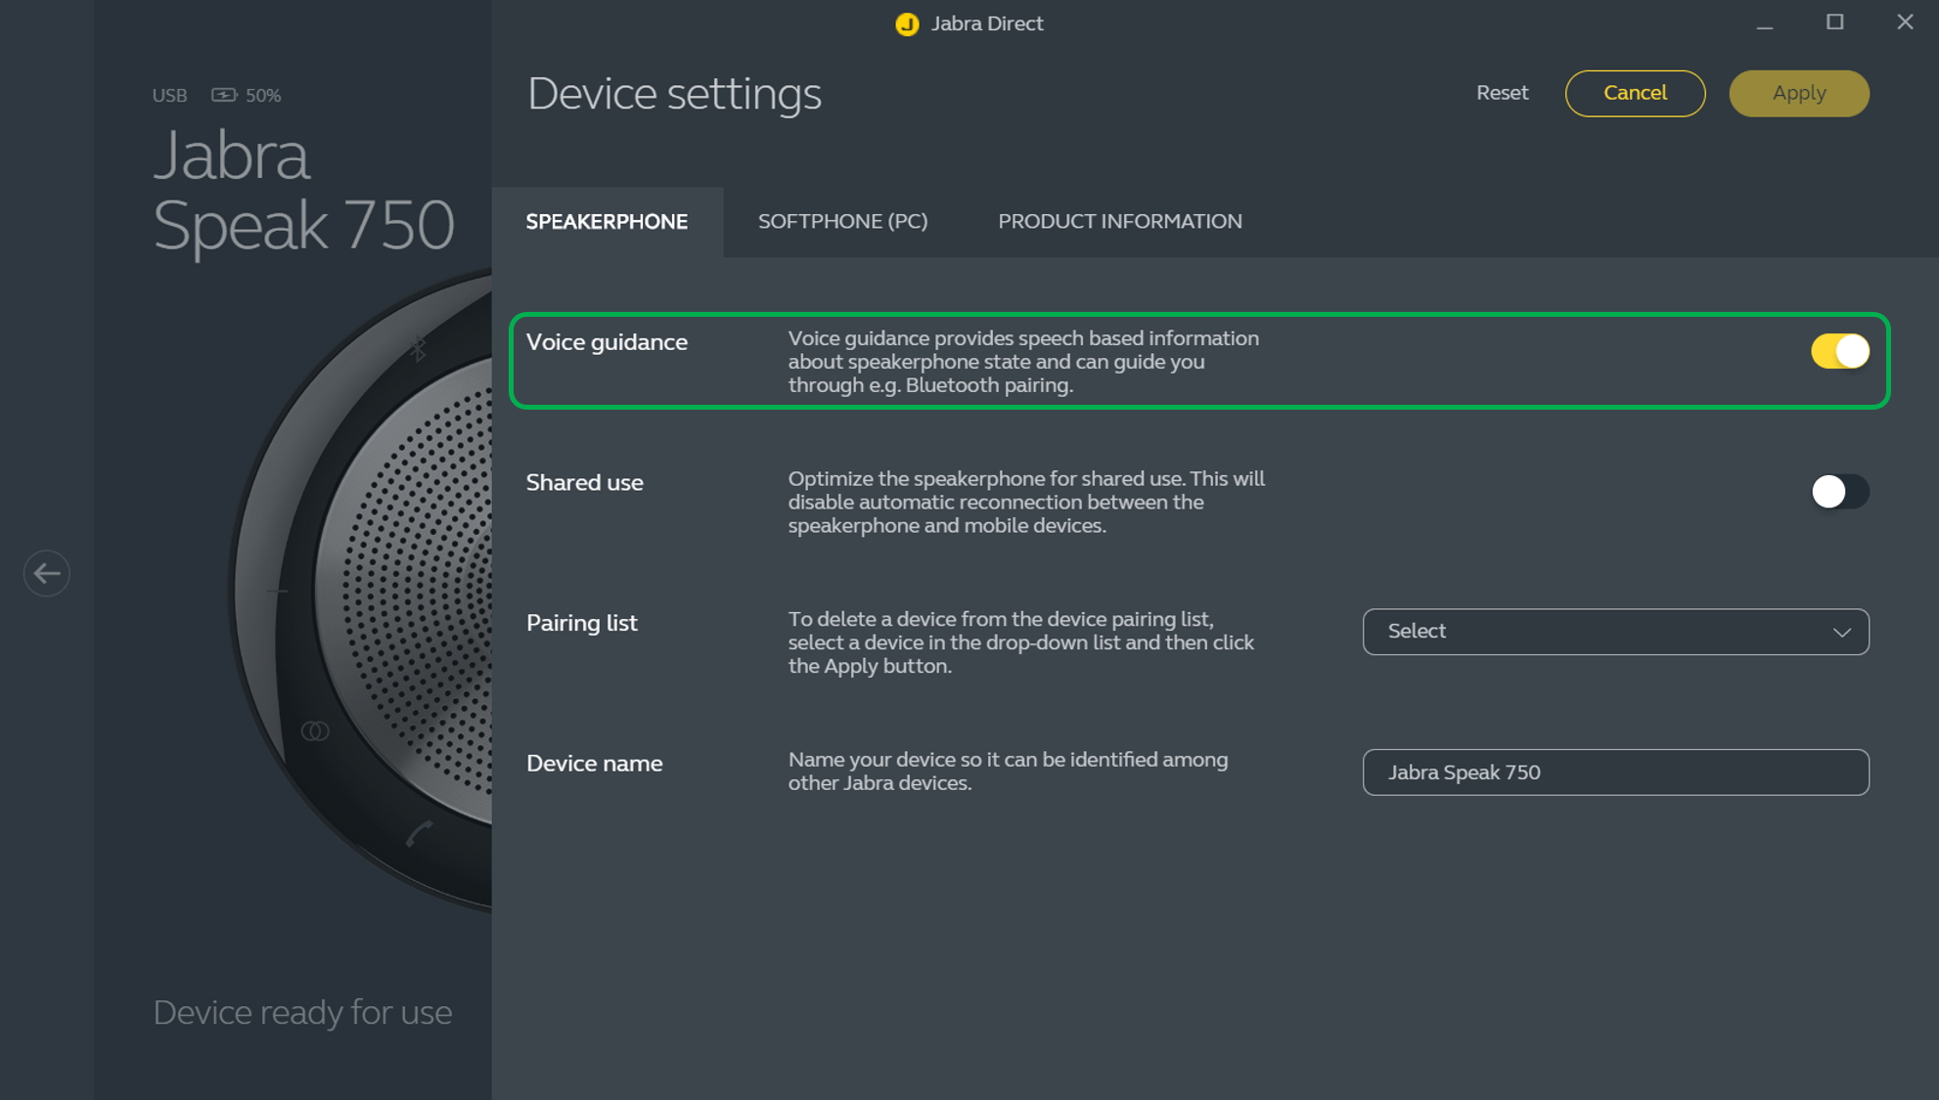Maximize the Jabra Direct window

coord(1834,22)
